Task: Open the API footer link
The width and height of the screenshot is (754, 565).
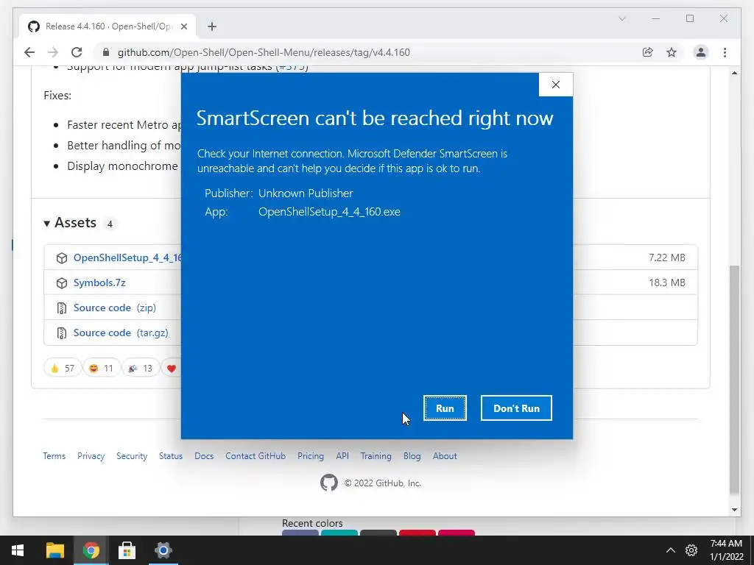Action: coord(342,456)
